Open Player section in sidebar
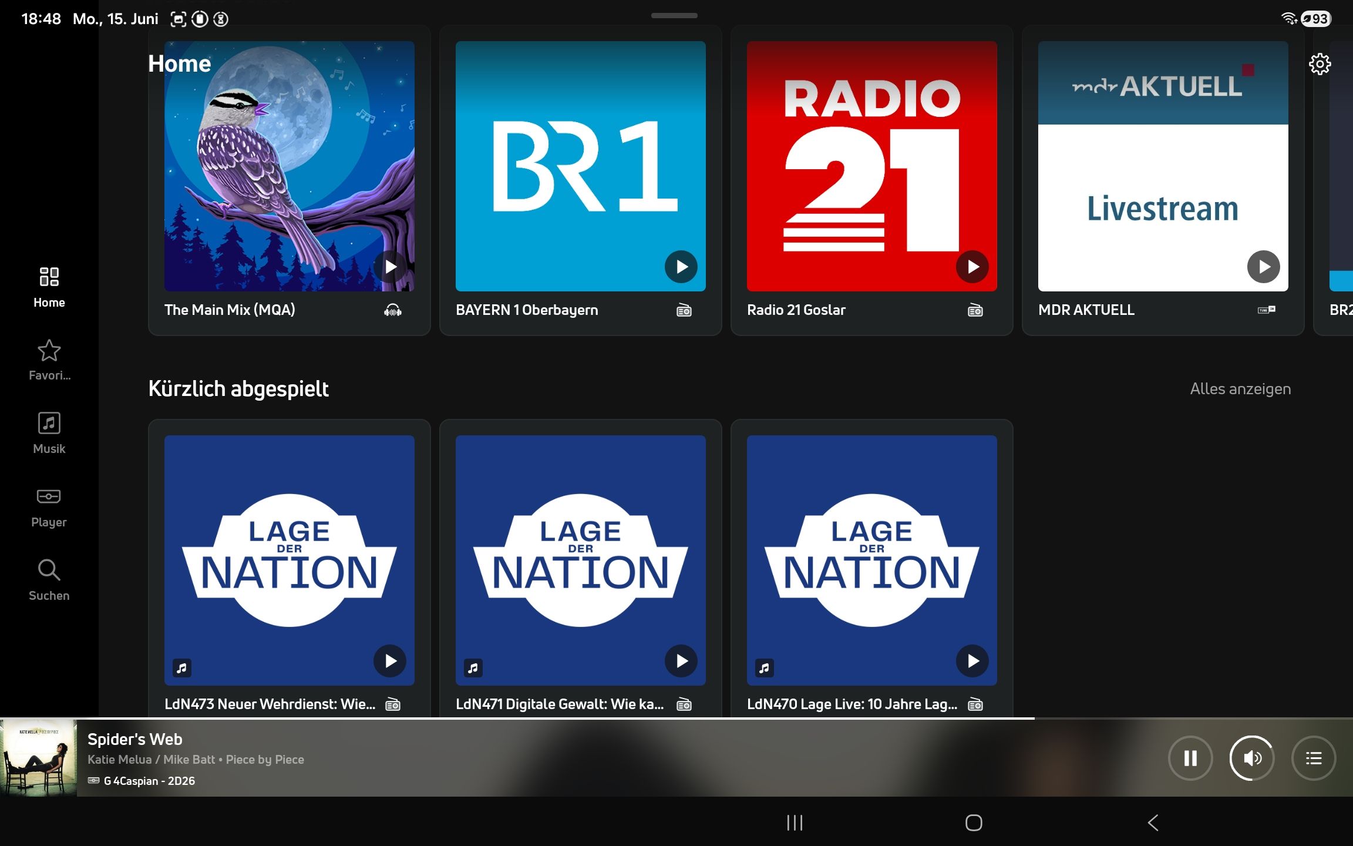Image resolution: width=1353 pixels, height=846 pixels. coord(49,507)
